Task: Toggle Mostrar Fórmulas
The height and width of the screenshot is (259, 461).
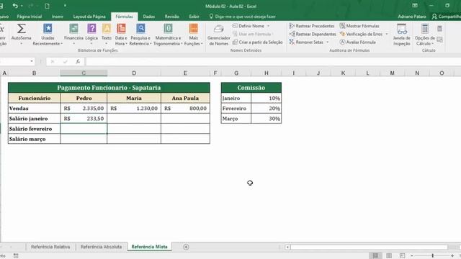Action: tap(359, 26)
